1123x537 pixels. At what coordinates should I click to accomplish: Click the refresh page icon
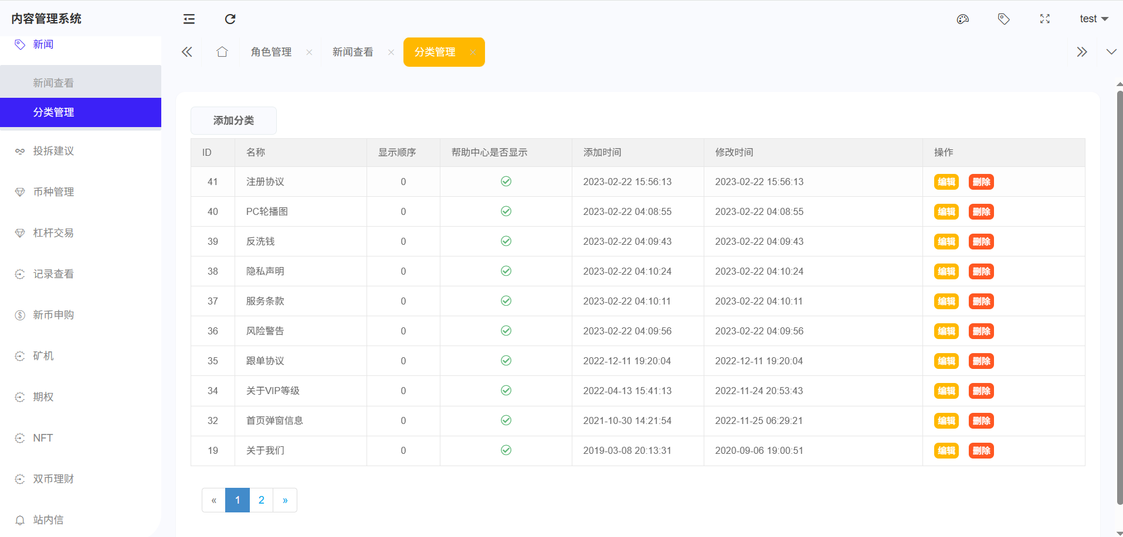click(230, 19)
